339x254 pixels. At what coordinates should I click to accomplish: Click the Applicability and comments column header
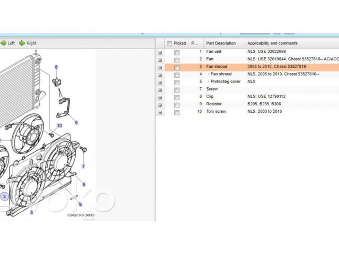[272, 43]
